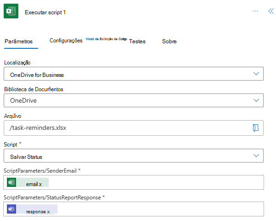Open the three-dots more options menu
This screenshot has width=276, height=221.
tap(255, 11)
